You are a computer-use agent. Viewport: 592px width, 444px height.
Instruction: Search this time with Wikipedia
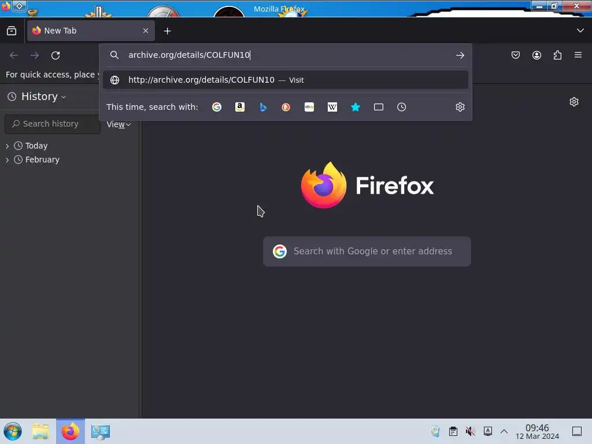click(x=332, y=107)
